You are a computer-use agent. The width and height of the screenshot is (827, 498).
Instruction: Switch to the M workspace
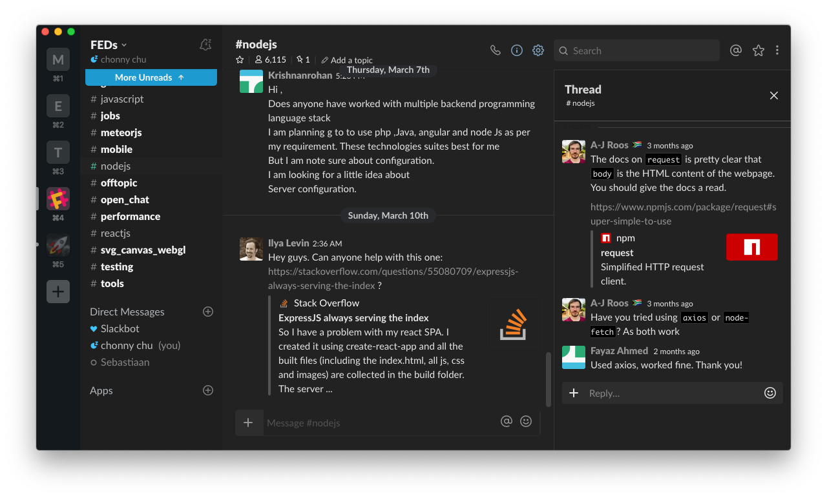58,59
